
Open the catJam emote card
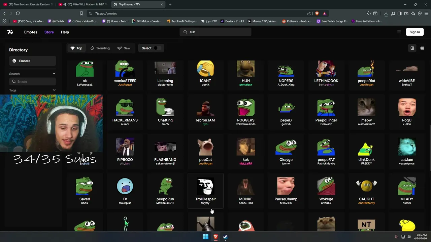coord(407,151)
